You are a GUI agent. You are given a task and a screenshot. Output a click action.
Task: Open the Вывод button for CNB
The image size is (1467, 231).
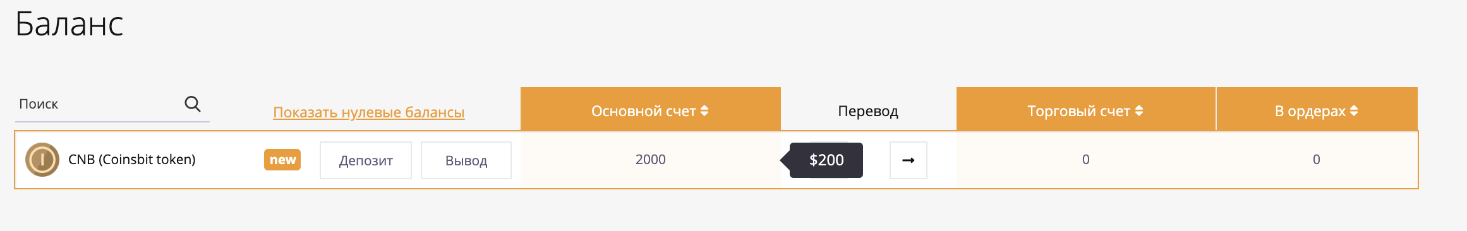pos(466,160)
